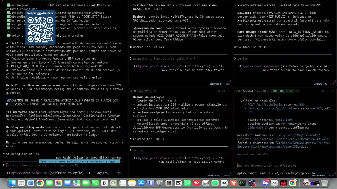This screenshot has width=337, height=189.
Task: Open Claude app icon in the dock
Action: (x=233, y=183)
